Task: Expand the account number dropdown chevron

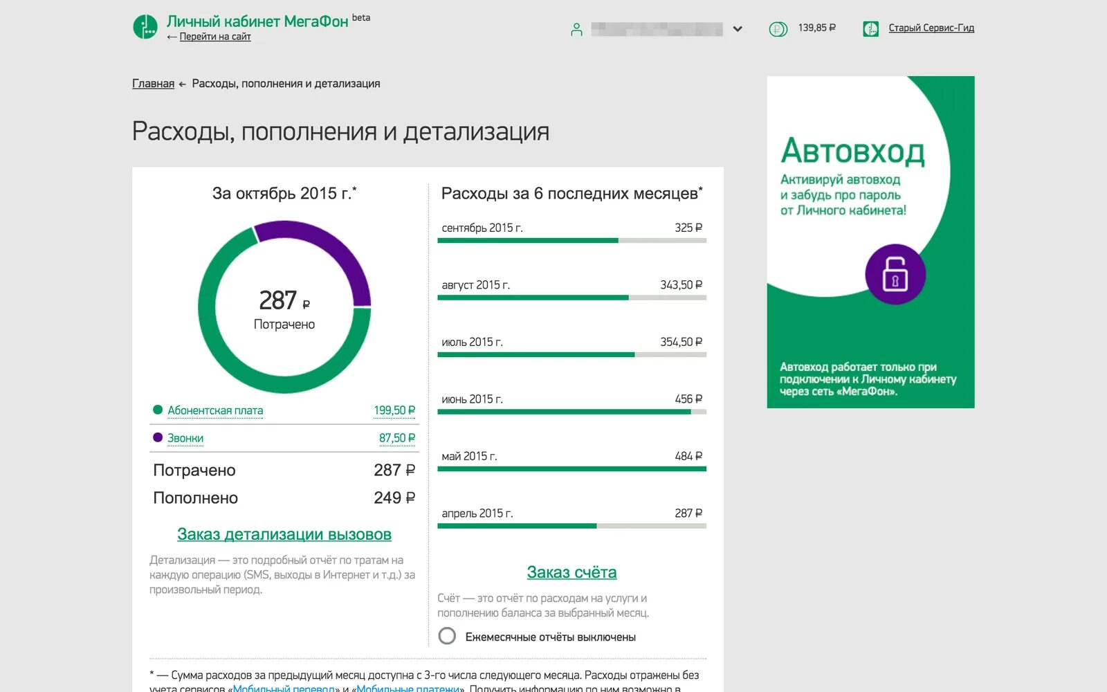Action: (x=738, y=29)
